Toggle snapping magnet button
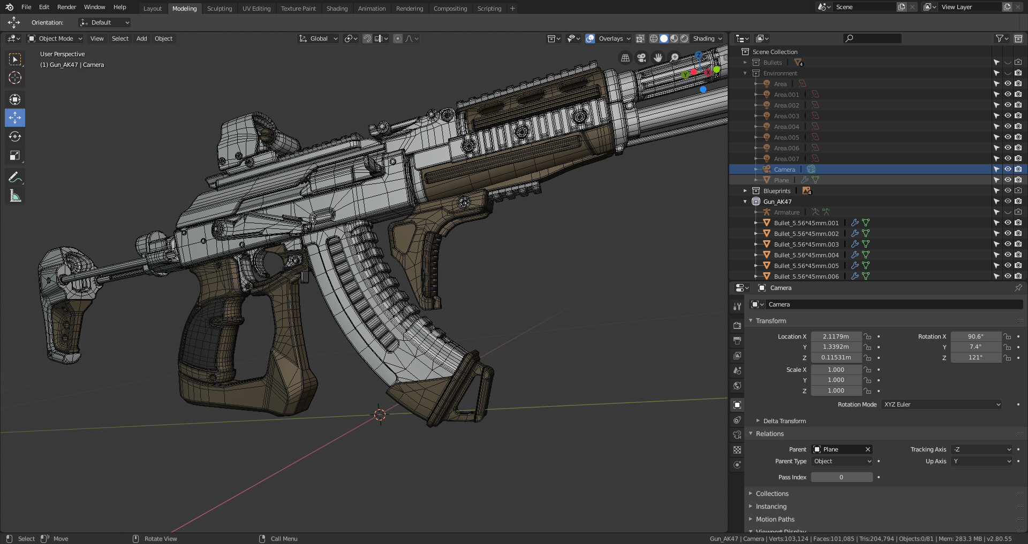The height and width of the screenshot is (544, 1028). [x=367, y=39]
